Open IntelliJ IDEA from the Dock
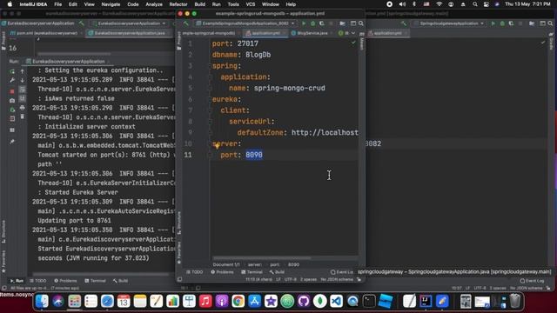Screen dimensions: 557x313 coord(426,302)
